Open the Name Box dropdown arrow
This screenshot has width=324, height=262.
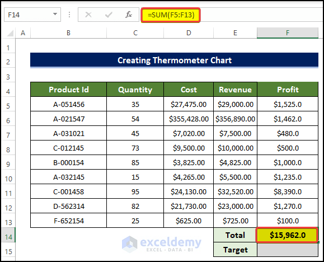click(x=55, y=14)
